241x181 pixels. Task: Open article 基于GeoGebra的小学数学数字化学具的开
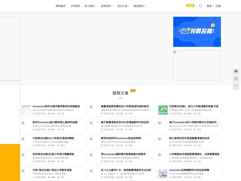(194, 122)
